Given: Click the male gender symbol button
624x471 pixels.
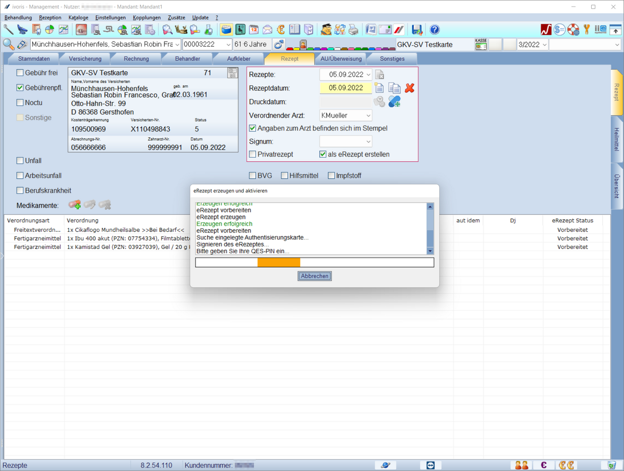Looking at the screenshot, I should click(x=279, y=45).
